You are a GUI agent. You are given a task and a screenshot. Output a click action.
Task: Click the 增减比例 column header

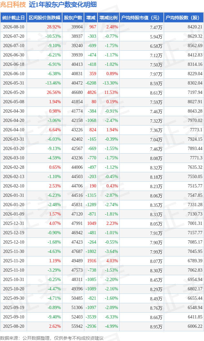[108, 18]
